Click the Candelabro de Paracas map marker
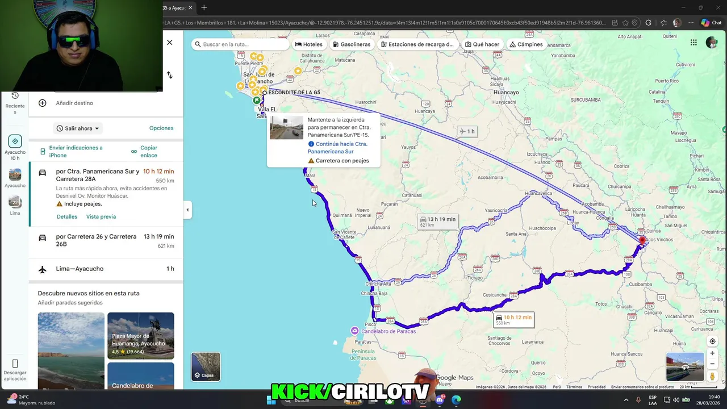This screenshot has height=409, width=727. (x=354, y=331)
